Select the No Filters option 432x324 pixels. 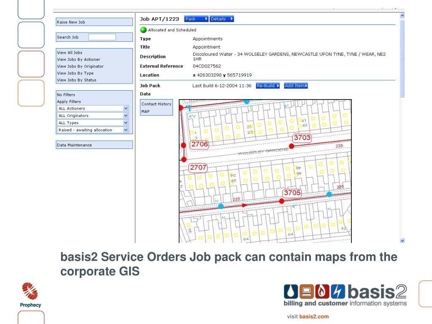point(66,94)
